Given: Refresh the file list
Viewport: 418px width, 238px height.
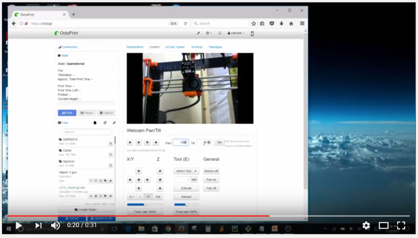Looking at the screenshot, I should click(105, 123).
